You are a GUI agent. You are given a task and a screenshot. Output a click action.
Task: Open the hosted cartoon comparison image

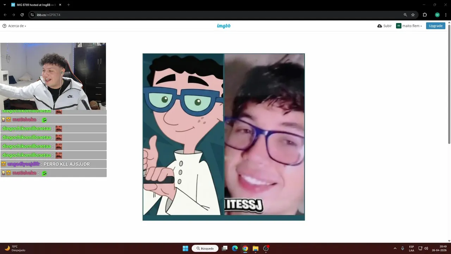pos(224,137)
